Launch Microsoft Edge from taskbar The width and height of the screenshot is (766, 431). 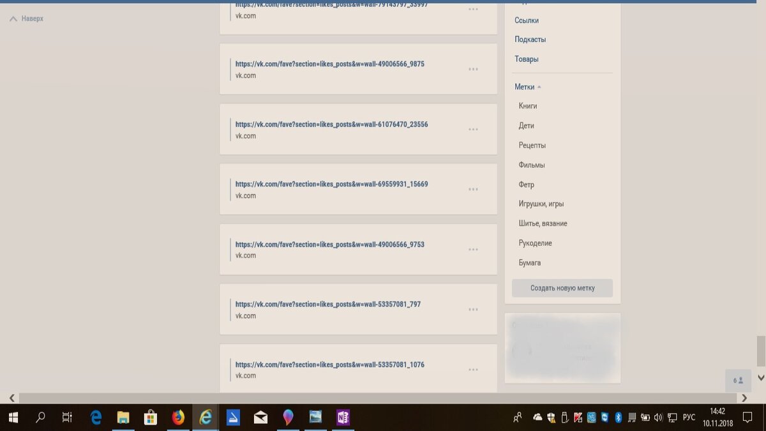tap(96, 418)
